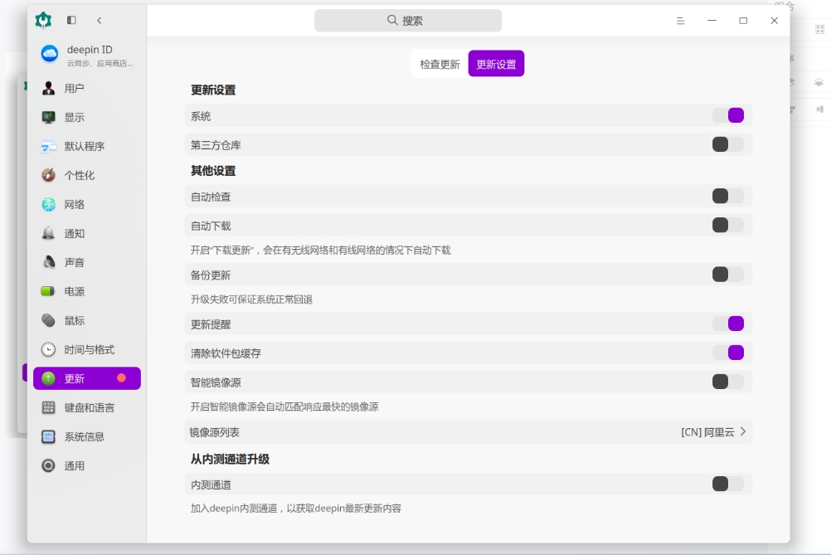Open 个性化 personalization settings
This screenshot has width=831, height=555.
(x=87, y=175)
